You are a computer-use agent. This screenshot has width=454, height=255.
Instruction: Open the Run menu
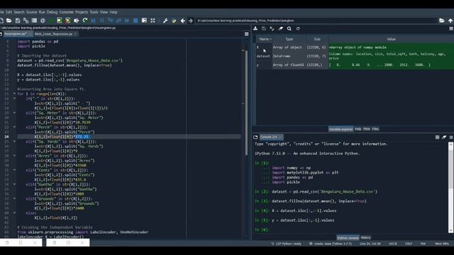click(x=42, y=12)
